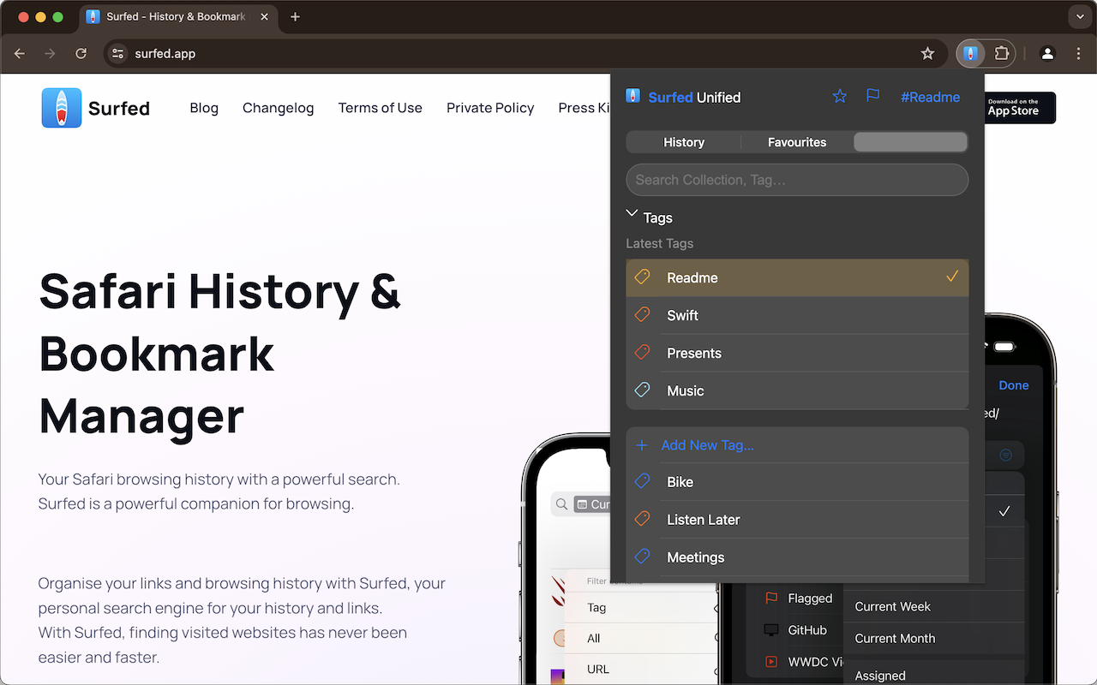Open the Extensions puzzle menu

(x=1002, y=53)
